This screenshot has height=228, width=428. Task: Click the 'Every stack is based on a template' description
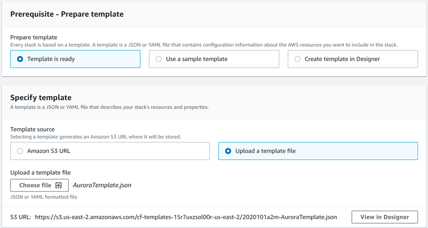click(204, 45)
